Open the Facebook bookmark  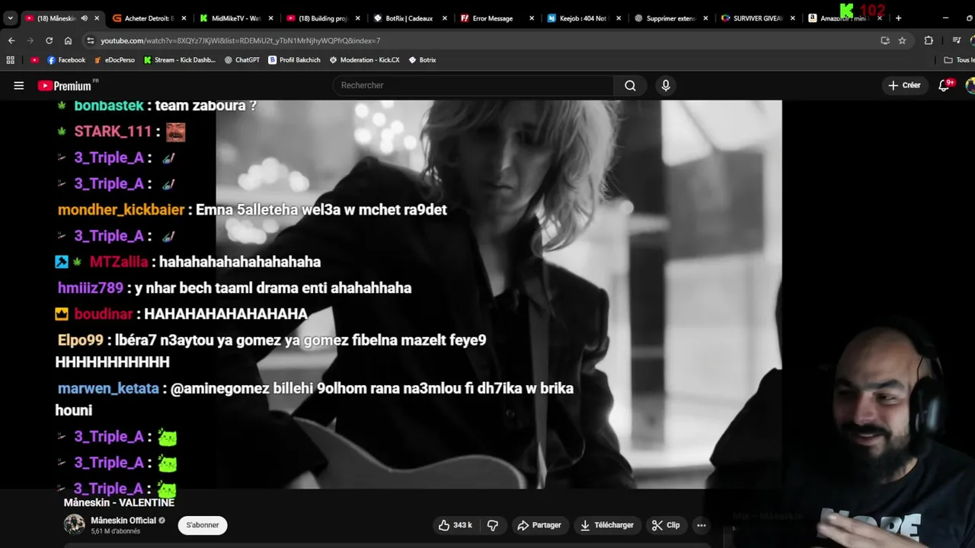[66, 59]
